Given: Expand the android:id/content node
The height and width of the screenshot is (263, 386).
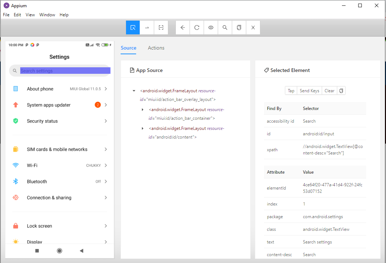Looking at the screenshot, I should point(143,128).
